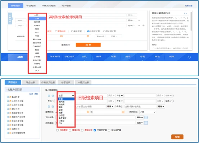This screenshot has width=199, height=143.
Task: Open the 文献分类 side tab handle
Action: pyautogui.click(x=10, y=19)
